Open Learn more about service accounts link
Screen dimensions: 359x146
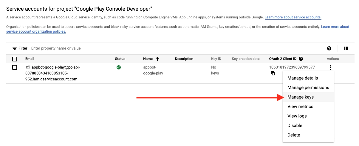pos(293,17)
